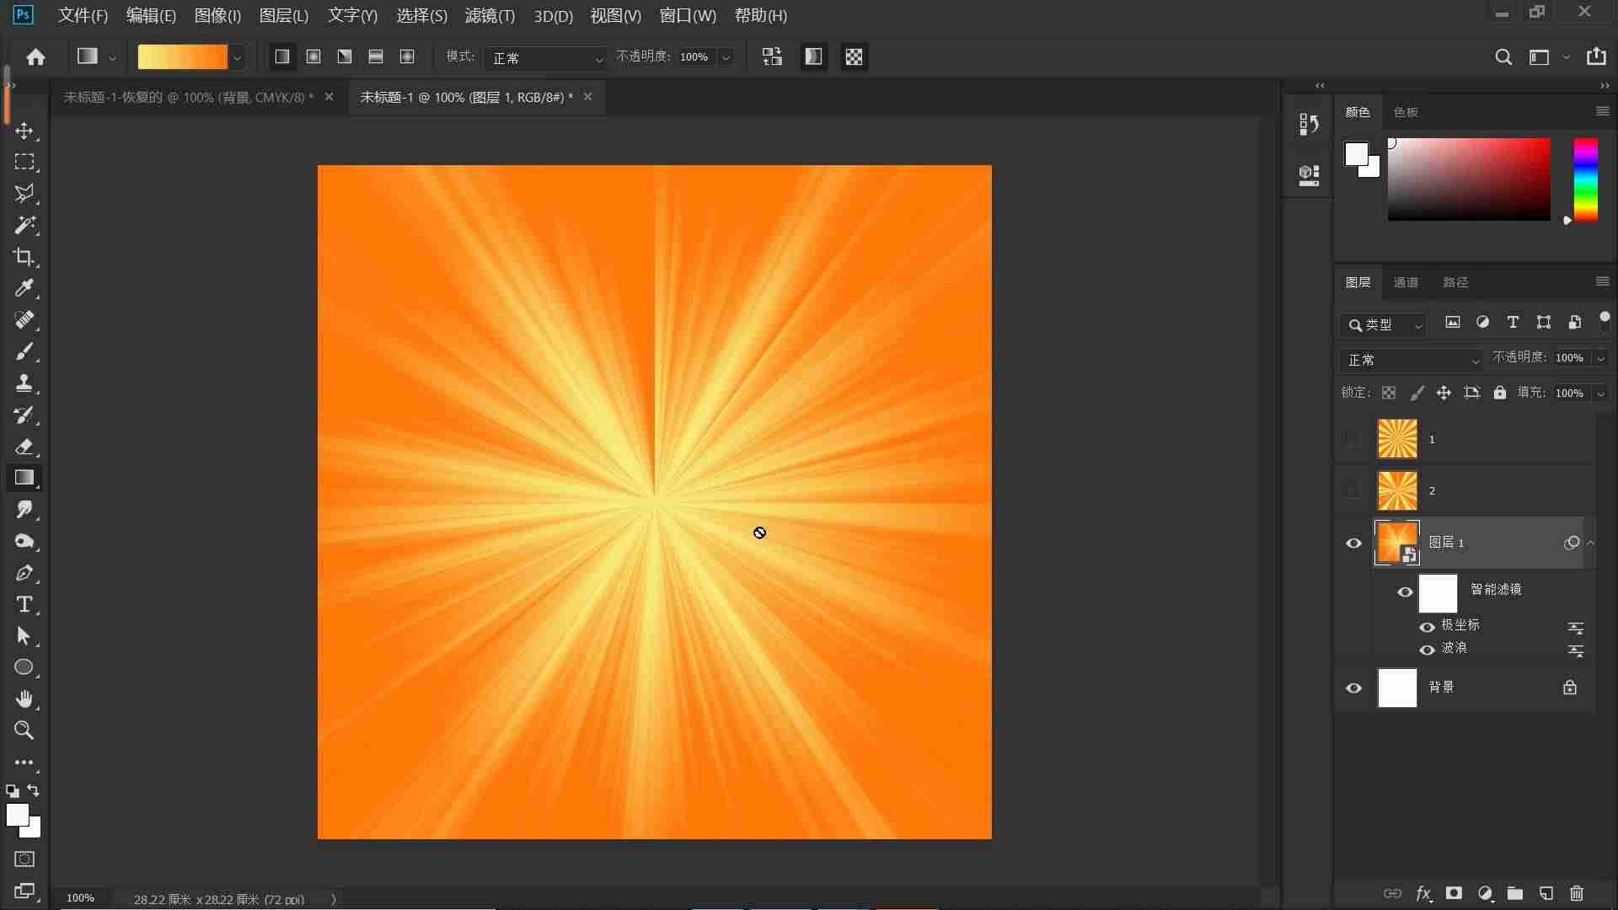The width and height of the screenshot is (1618, 910).
Task: Pick a color in the color field
Action: point(1469,179)
